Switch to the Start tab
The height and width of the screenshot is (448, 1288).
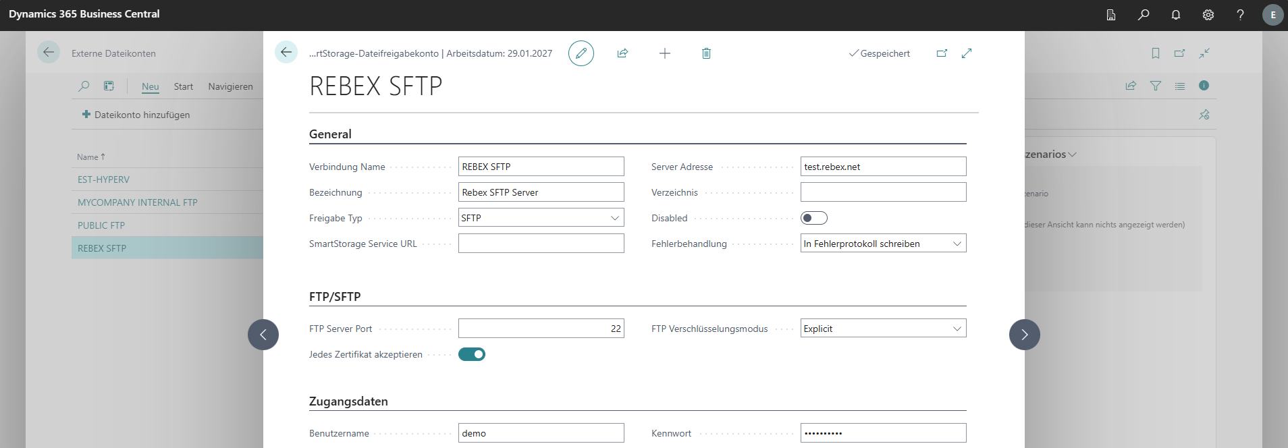pos(183,86)
